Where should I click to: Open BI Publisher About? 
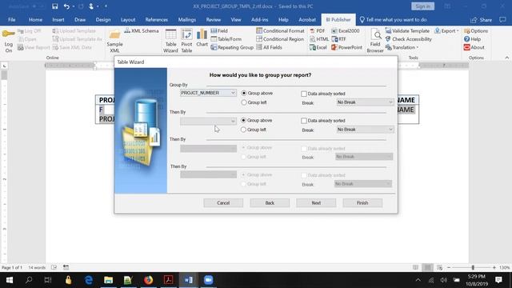(474, 47)
